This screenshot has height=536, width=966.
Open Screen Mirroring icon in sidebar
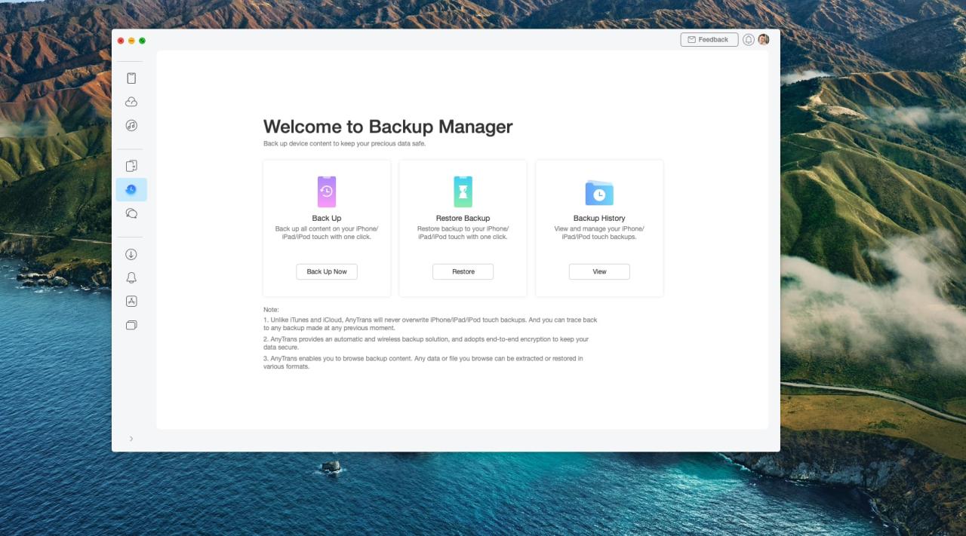tap(131, 326)
